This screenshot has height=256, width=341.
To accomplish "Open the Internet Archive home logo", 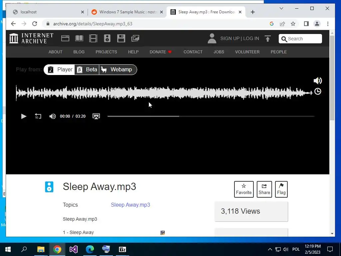I will 31,38.
